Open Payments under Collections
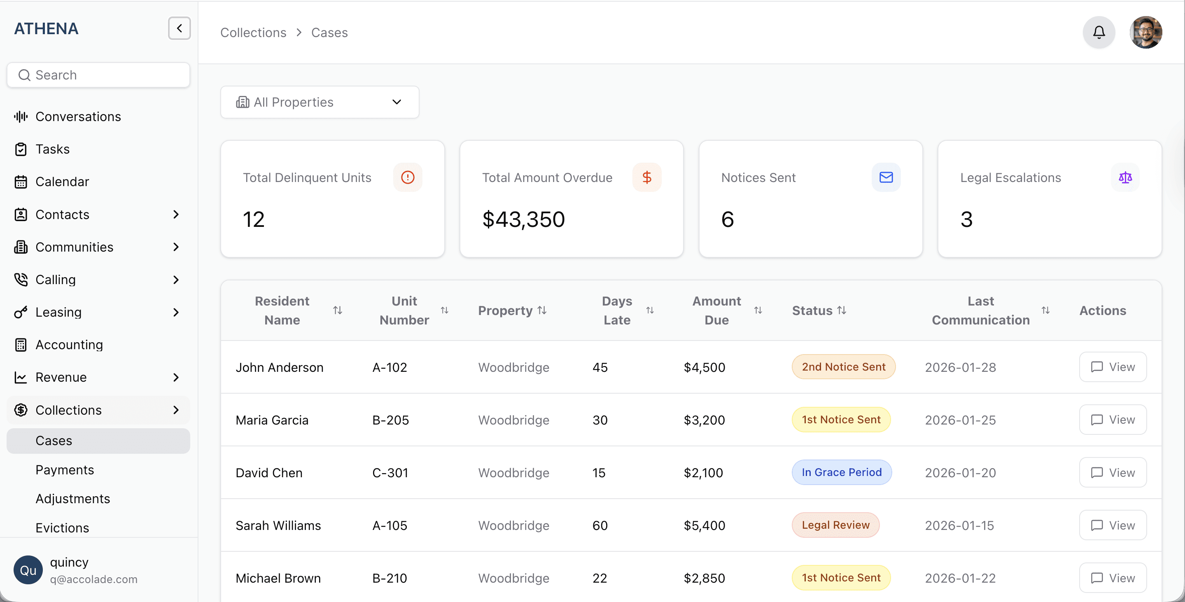 [65, 469]
